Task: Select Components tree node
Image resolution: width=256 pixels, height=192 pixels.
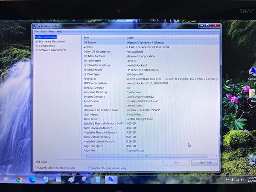Action: click(47, 46)
